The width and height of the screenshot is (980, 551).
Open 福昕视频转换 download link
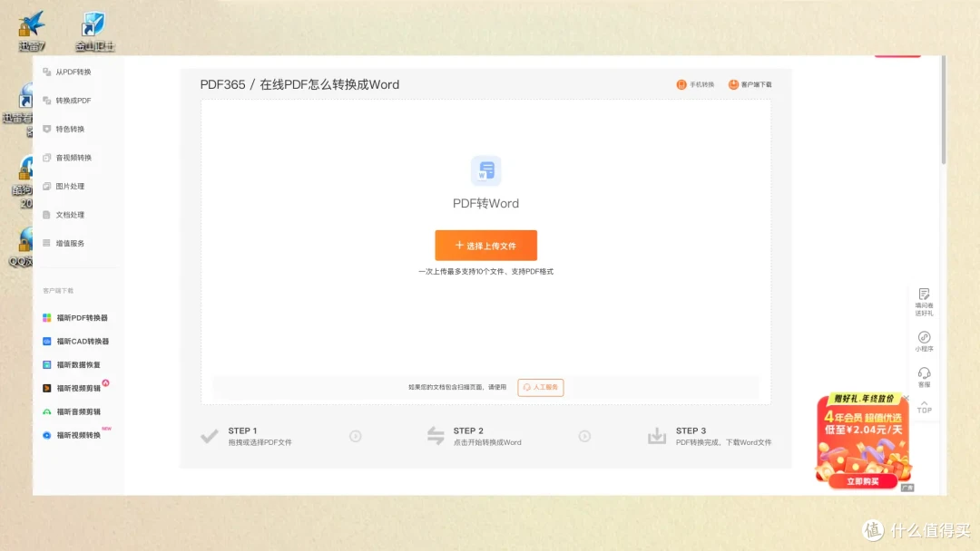(x=78, y=436)
